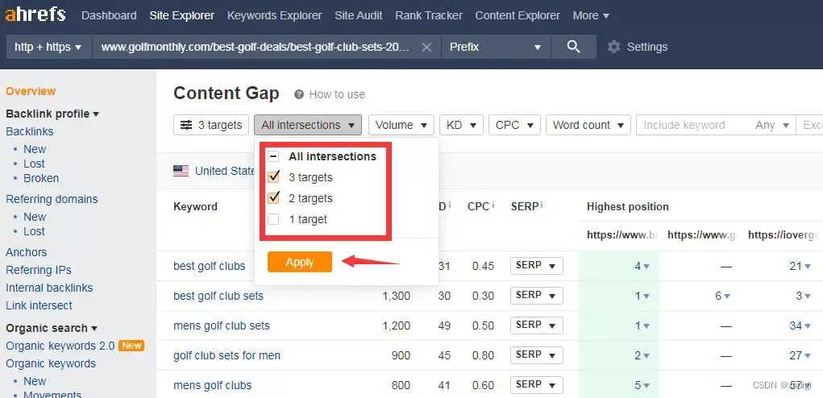Viewport: 823px width, 398px height.
Task: Expand the Prefix mode dropdown
Action: pos(495,47)
